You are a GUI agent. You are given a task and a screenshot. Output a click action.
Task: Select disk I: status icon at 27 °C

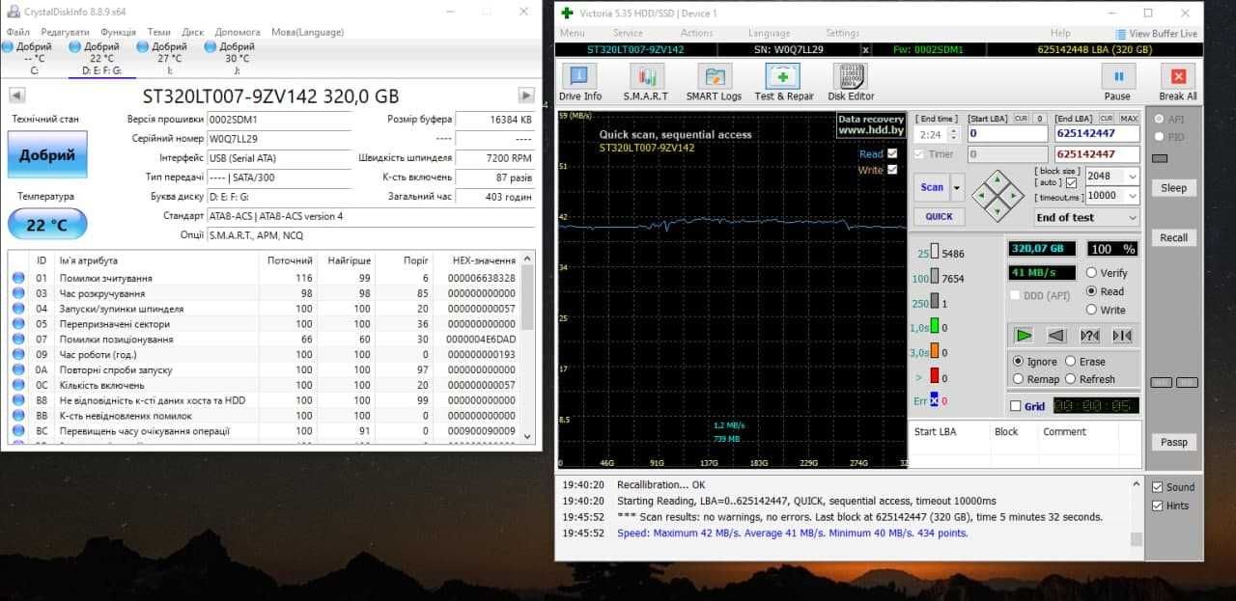click(x=143, y=46)
